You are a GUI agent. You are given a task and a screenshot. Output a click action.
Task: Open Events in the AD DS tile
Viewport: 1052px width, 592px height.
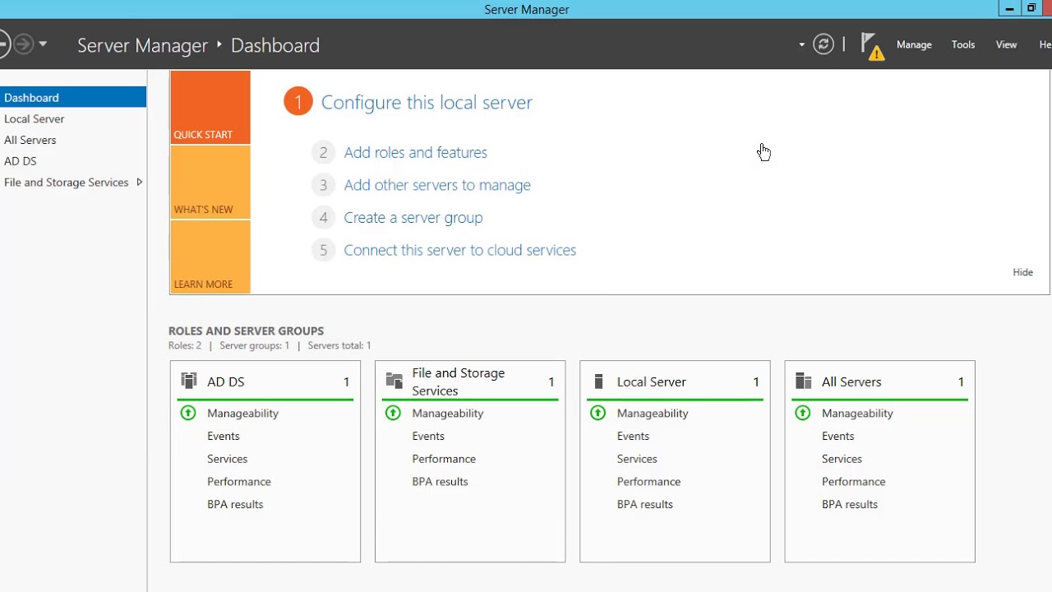224,436
